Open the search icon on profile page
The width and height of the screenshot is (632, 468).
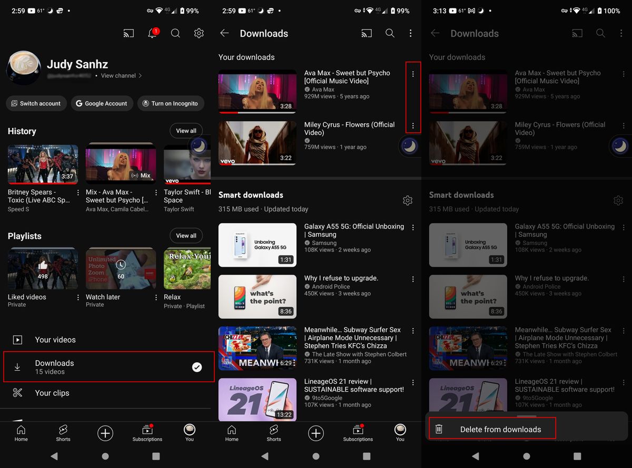pos(175,33)
